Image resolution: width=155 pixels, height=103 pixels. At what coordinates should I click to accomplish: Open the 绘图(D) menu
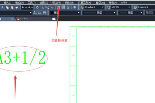44,3
